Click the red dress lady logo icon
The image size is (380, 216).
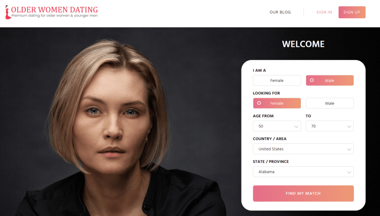(x=8, y=12)
